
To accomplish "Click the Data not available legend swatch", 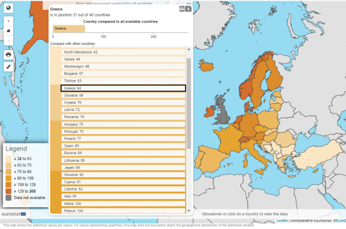I will [9, 198].
